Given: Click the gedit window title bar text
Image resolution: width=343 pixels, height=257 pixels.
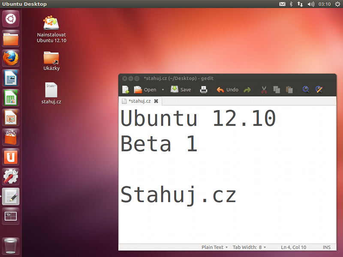Looking at the screenshot, I should 178,78.
